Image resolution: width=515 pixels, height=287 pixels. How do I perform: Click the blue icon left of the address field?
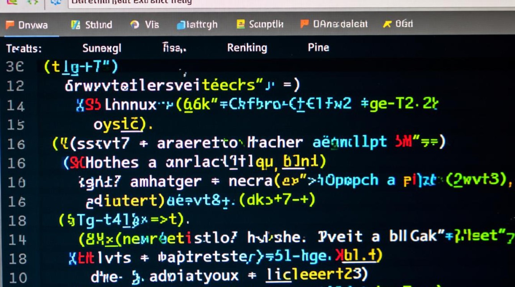click(x=56, y=2)
